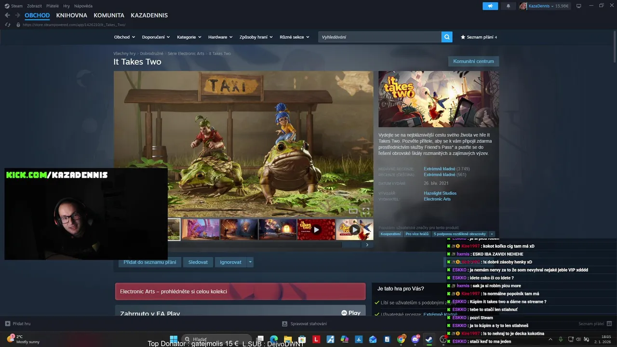Click the Ignorovat button
This screenshot has height=347, width=617.
tap(230, 262)
